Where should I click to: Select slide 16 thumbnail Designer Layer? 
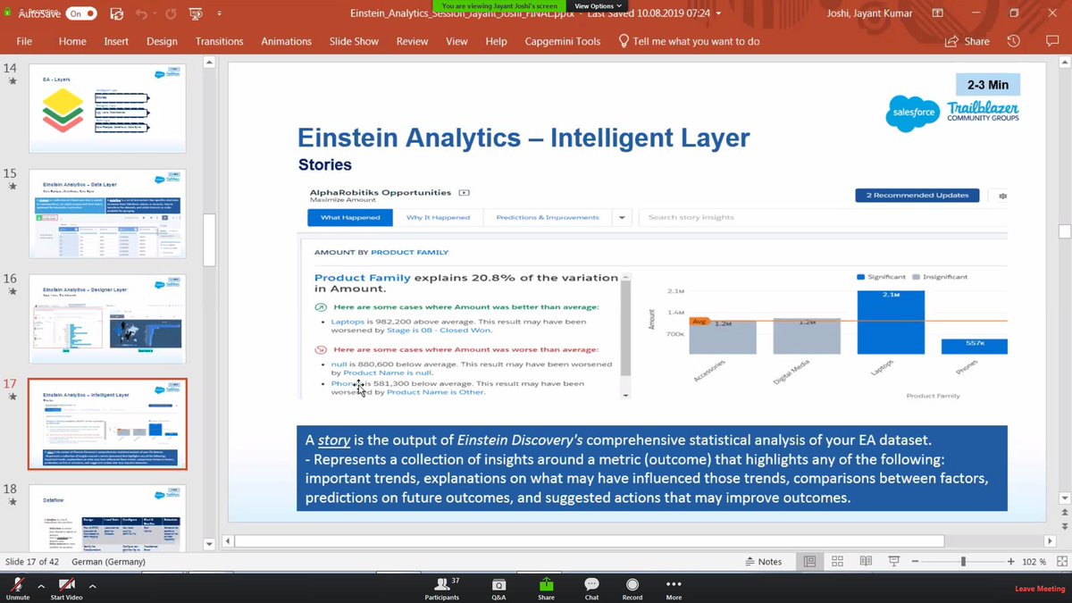[108, 318]
